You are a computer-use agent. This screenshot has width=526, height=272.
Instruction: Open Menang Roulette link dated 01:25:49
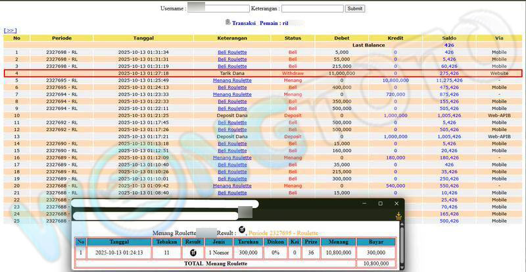pos(232,80)
